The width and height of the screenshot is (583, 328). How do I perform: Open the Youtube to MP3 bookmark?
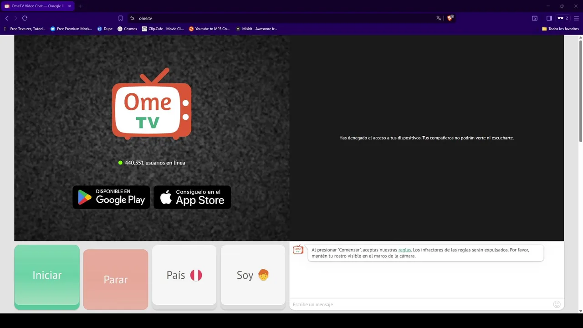click(210, 29)
